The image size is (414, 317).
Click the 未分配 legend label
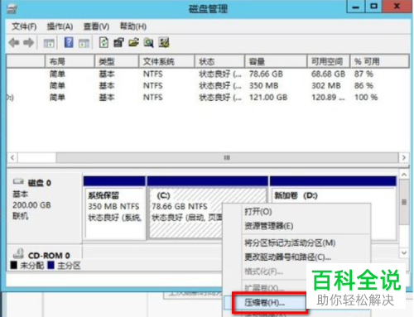pos(32,266)
